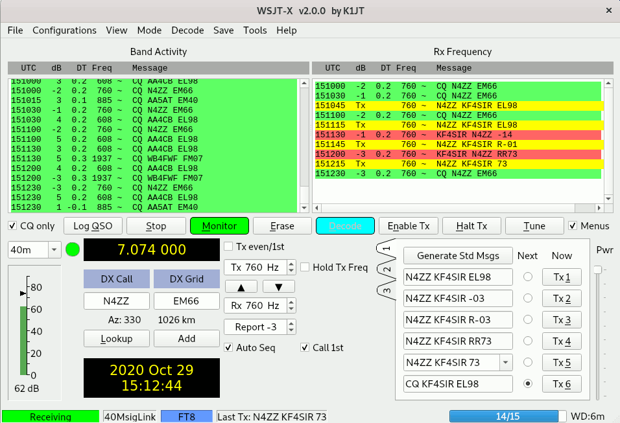
Task: Click the CQ KF4SIR EL98 message field
Action: point(459,384)
